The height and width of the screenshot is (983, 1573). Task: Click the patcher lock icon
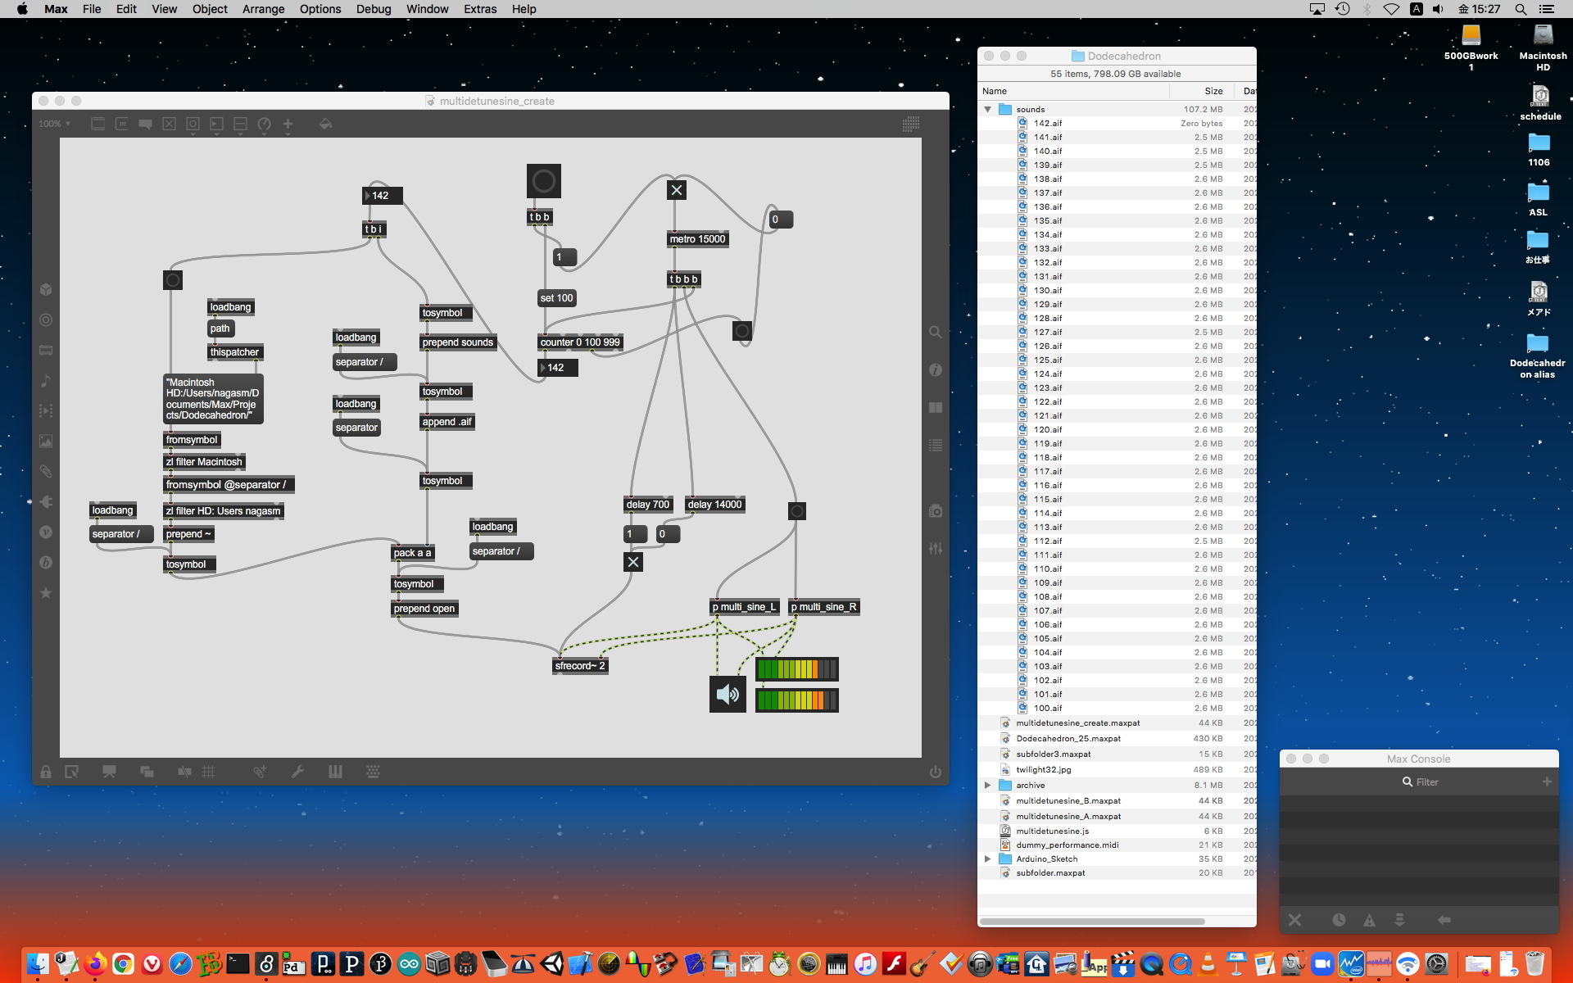46,772
